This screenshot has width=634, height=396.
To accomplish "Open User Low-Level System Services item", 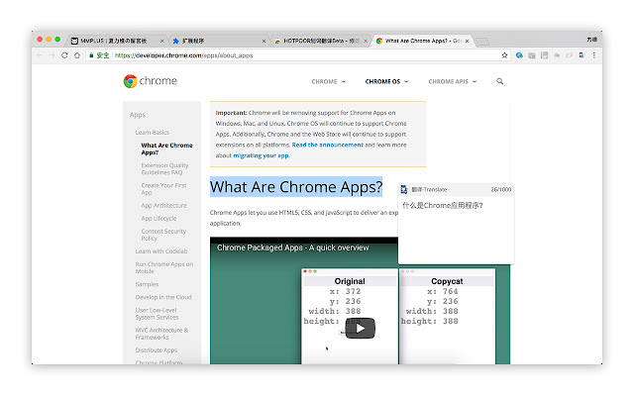I will tap(157, 314).
